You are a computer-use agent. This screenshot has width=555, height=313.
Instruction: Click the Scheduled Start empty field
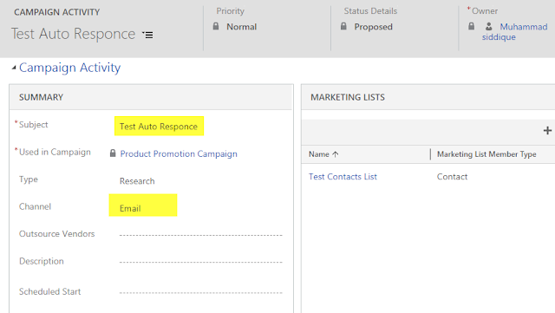click(x=200, y=292)
